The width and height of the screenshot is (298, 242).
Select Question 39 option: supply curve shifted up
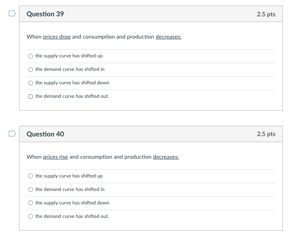pos(30,56)
